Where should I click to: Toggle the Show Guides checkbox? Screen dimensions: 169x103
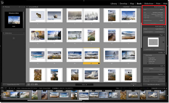tap(144, 55)
